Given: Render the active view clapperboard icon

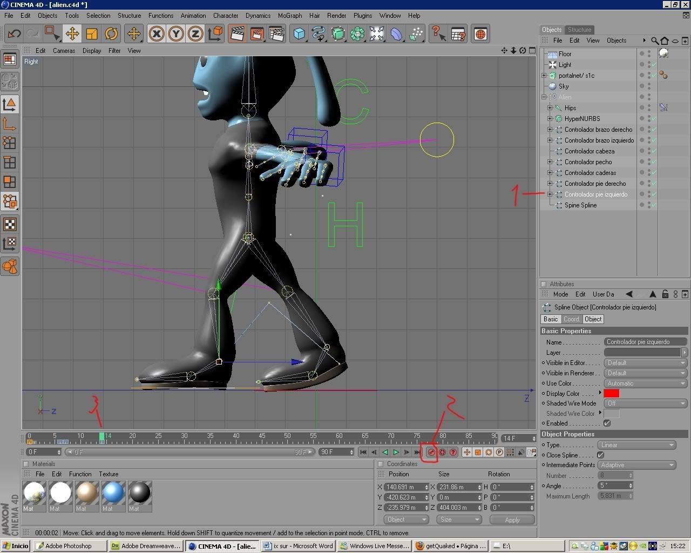Looking at the screenshot, I should pos(237,34).
